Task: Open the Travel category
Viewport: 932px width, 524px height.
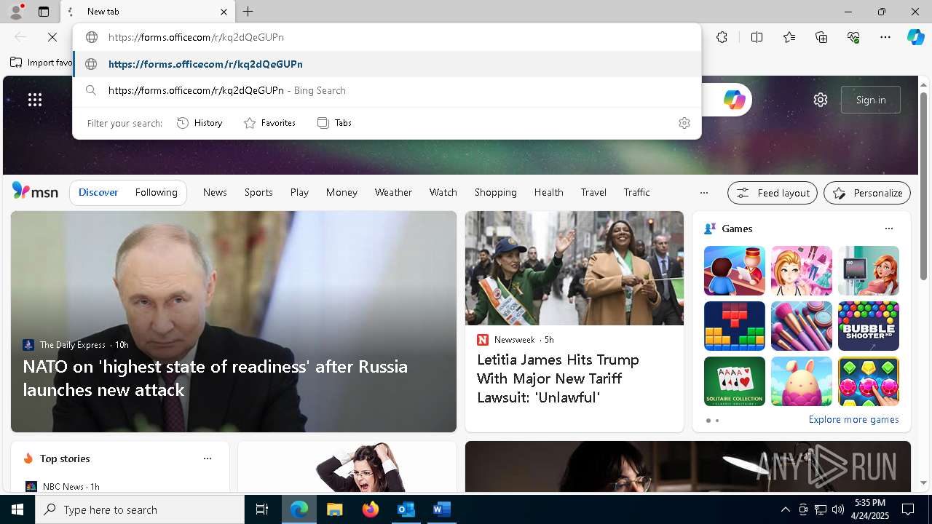Action: coord(593,192)
